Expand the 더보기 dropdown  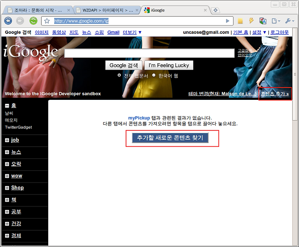click(x=132, y=32)
